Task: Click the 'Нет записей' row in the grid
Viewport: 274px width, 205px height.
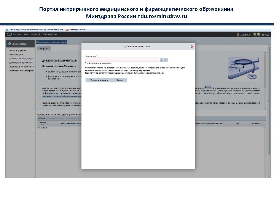Action: (x=43, y=128)
